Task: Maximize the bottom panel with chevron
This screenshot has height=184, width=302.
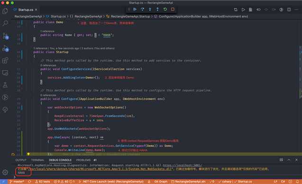Action: tap(289, 160)
